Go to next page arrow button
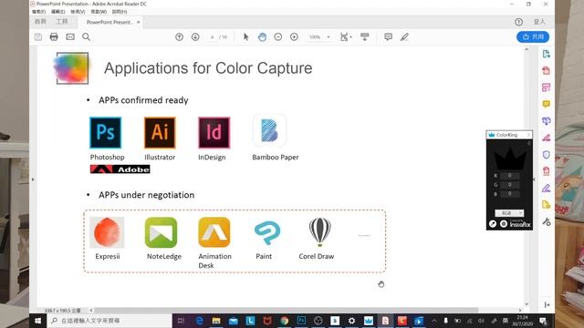The image size is (584, 328). (x=195, y=36)
